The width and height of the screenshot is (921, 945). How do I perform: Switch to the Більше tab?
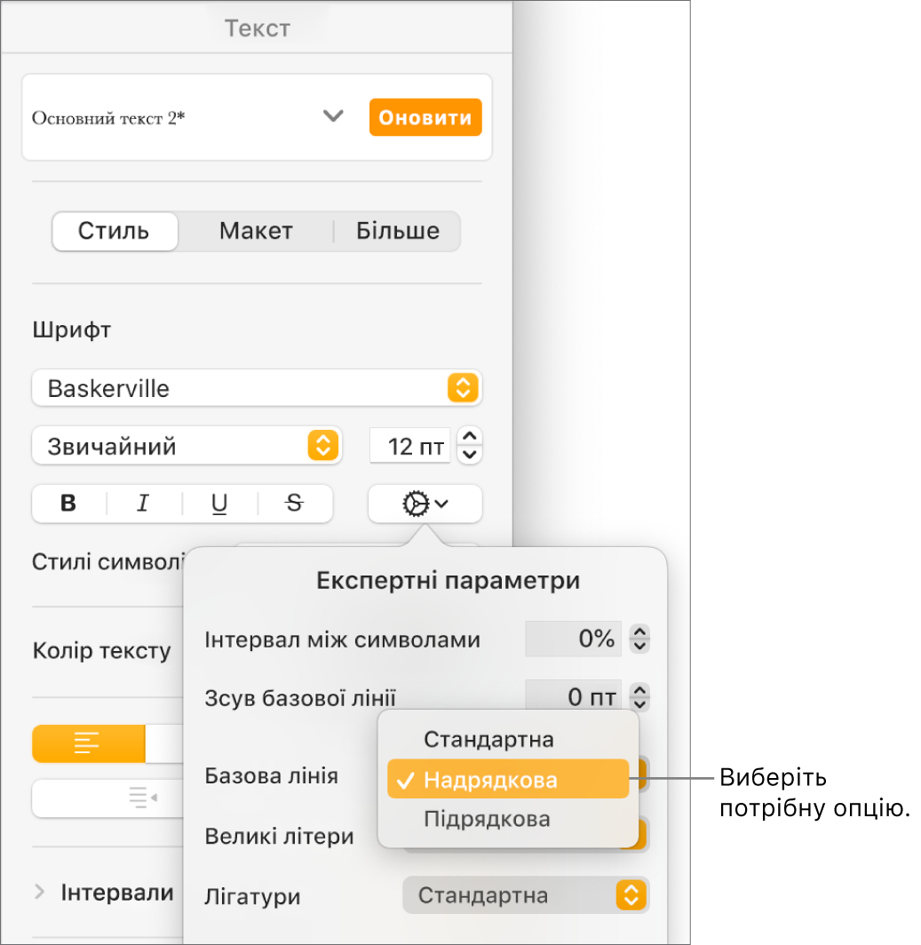pos(398,232)
